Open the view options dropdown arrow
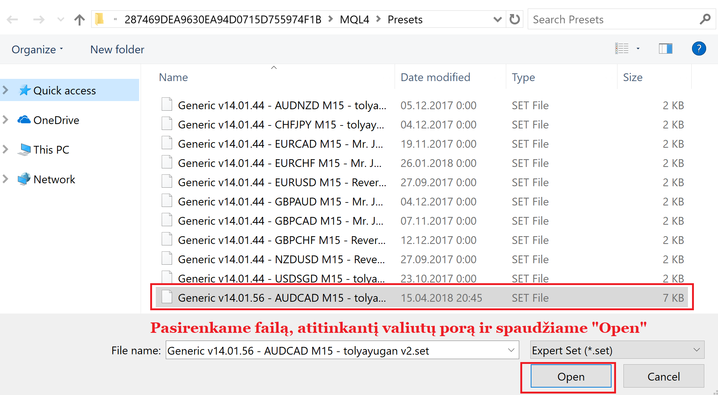The image size is (718, 395). (x=638, y=48)
